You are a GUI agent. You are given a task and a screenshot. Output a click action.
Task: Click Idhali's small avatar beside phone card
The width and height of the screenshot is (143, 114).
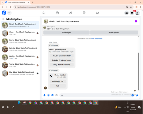click(x=45, y=88)
